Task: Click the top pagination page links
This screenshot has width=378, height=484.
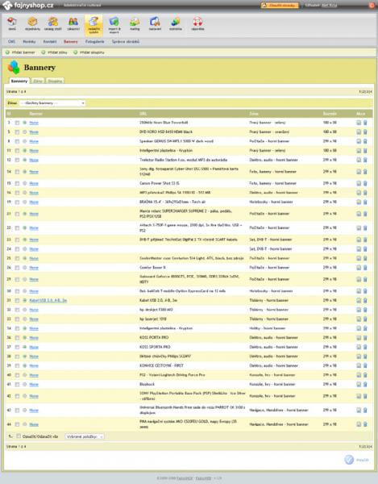Action: tap(366, 92)
